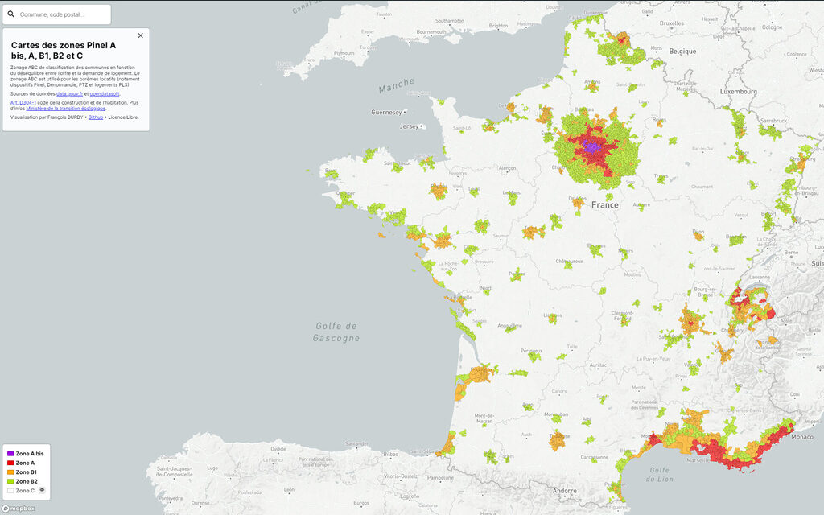This screenshot has width=824, height=515.
Task: Click the search magnifier icon
Action: click(11, 14)
